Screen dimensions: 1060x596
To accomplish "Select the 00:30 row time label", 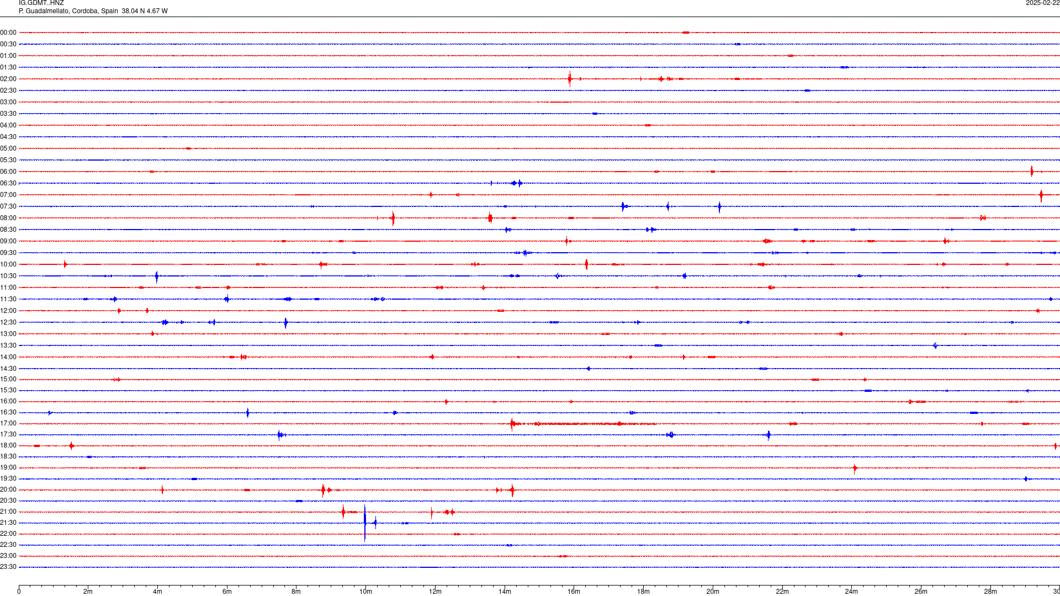I will pos(8,44).
